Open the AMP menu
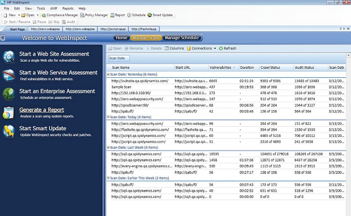This screenshot has height=216, width=351. tap(54, 9)
